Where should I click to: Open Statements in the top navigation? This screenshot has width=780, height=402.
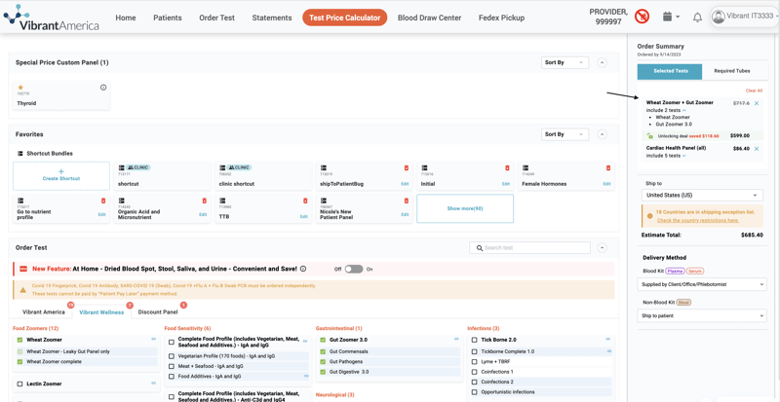coord(272,18)
